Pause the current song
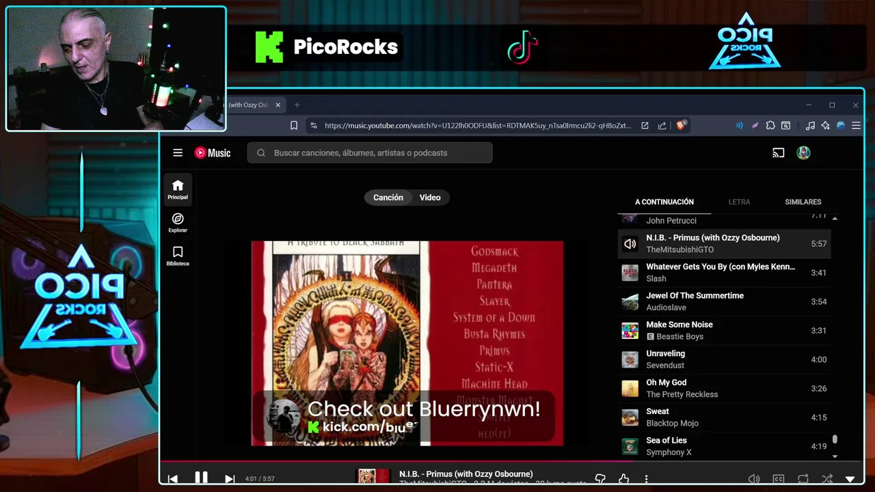The width and height of the screenshot is (875, 492). [201, 478]
